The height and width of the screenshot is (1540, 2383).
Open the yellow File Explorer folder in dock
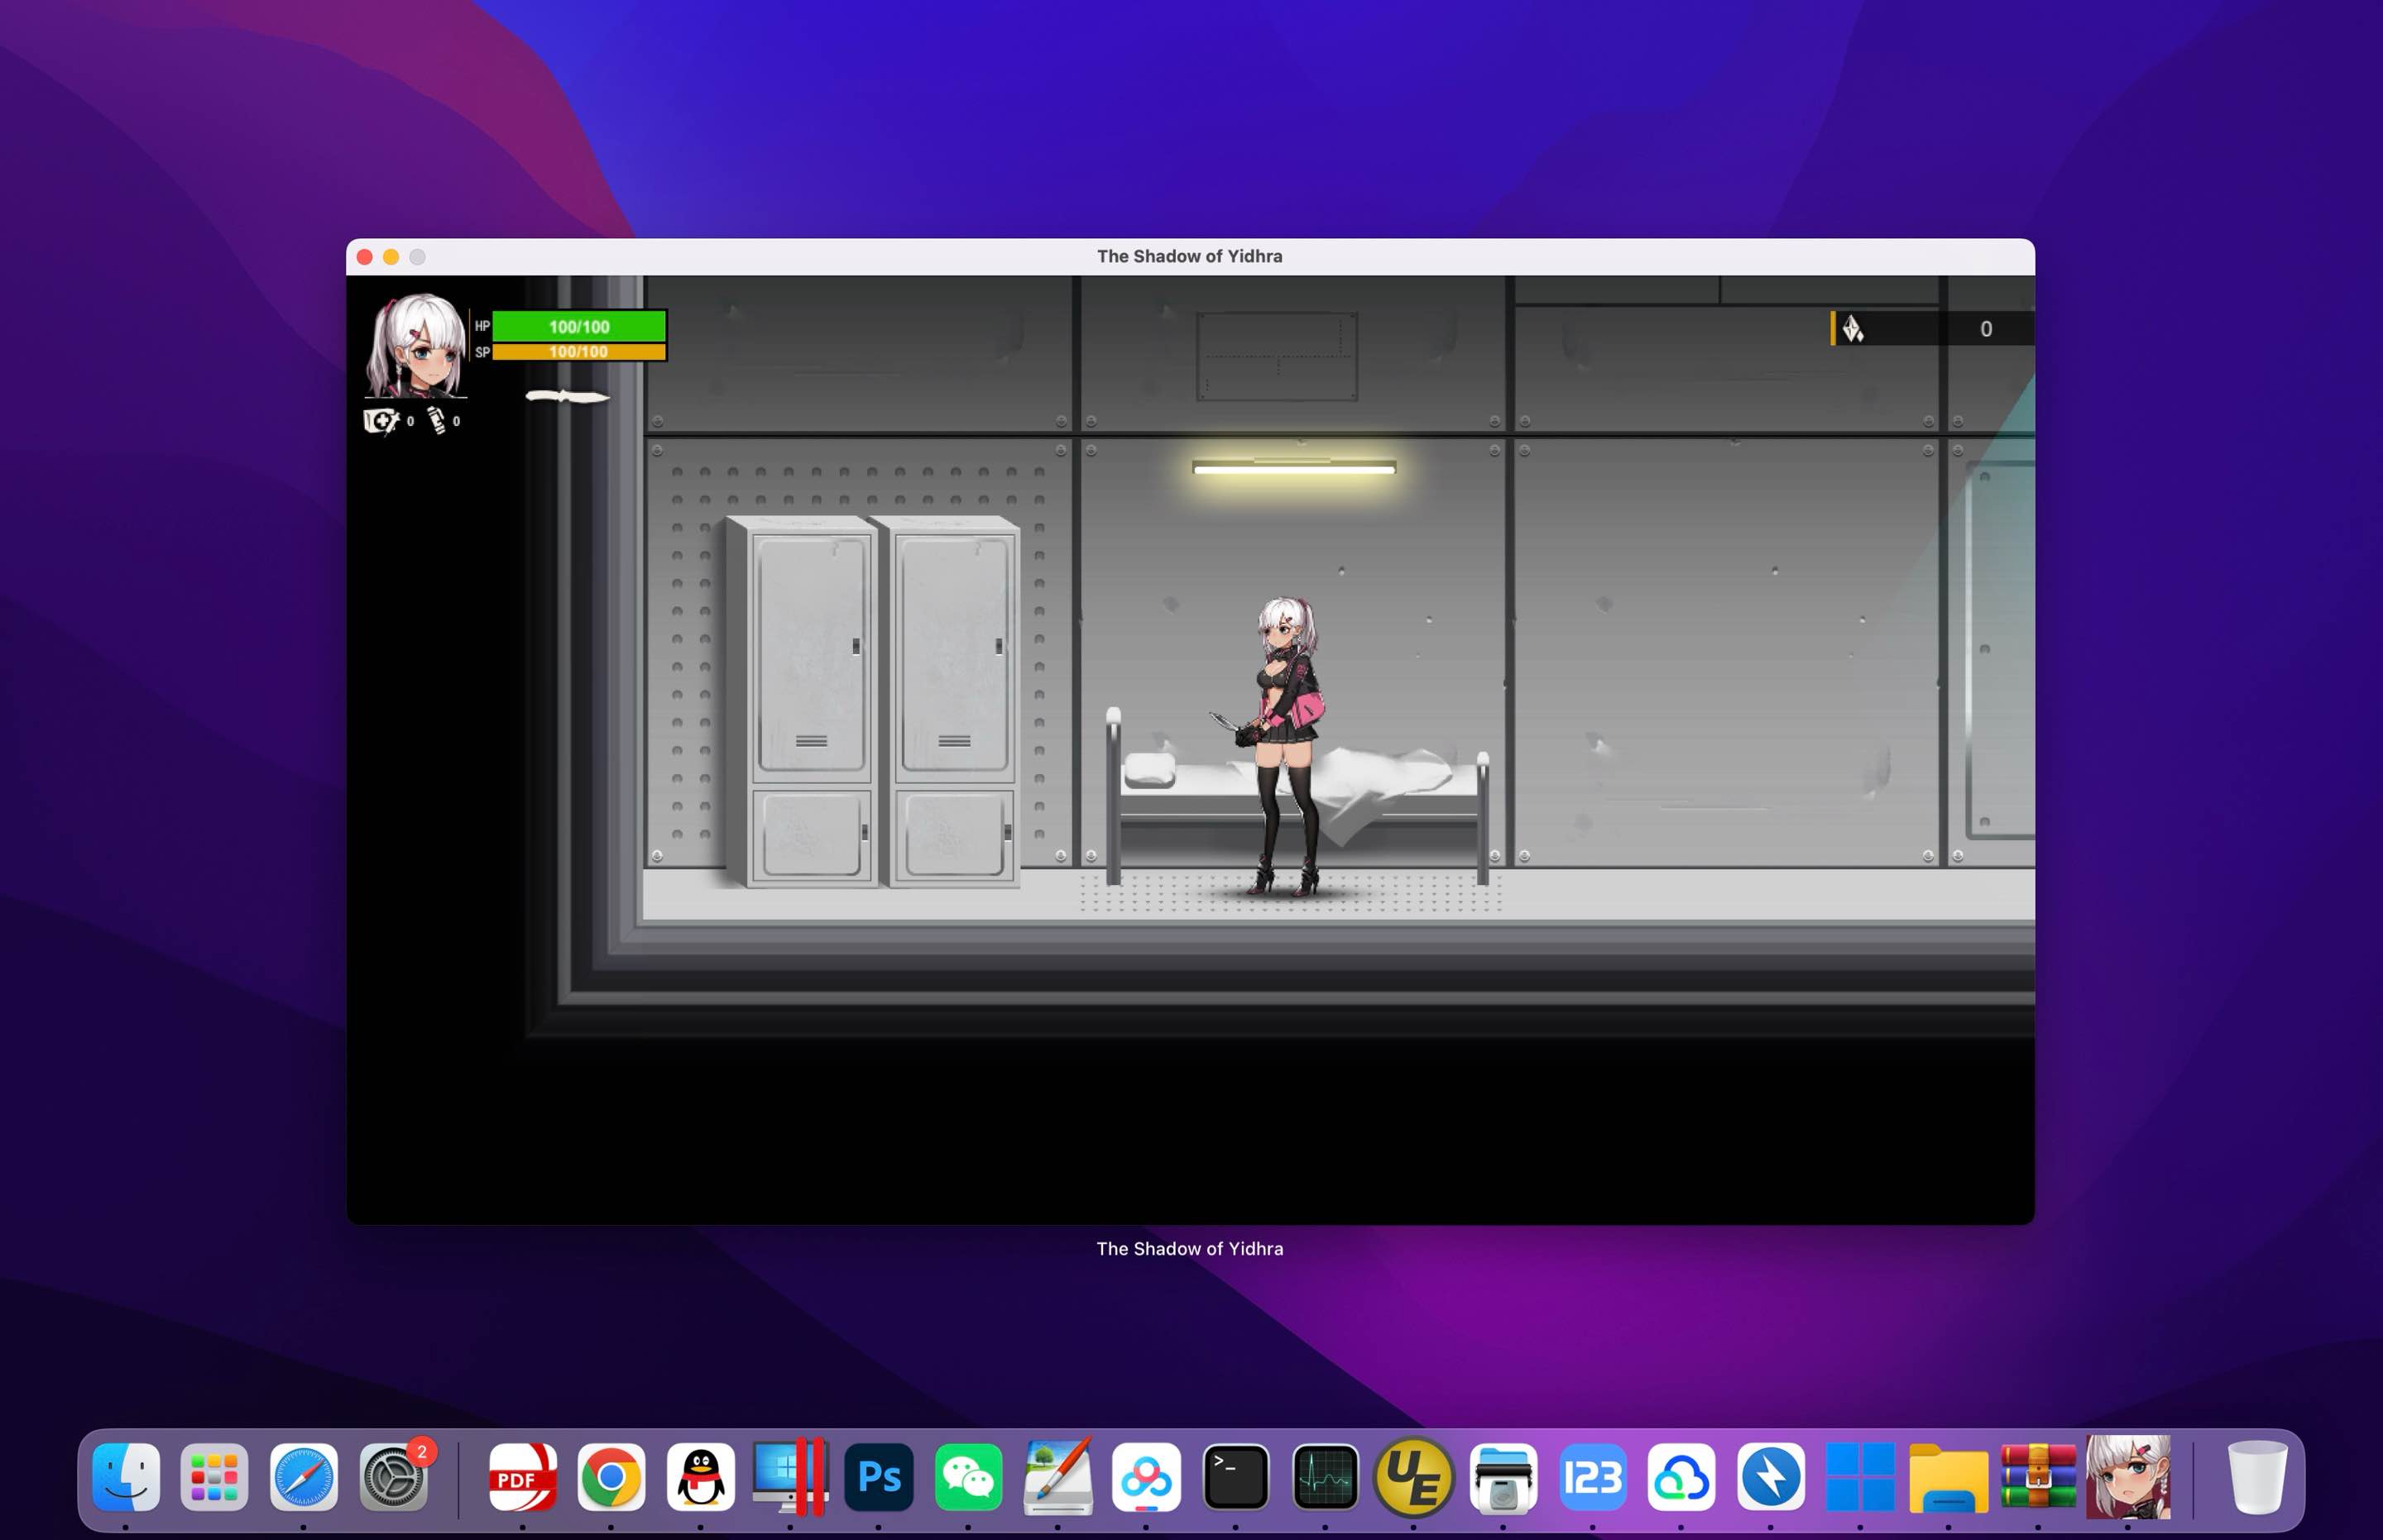[x=1949, y=1478]
